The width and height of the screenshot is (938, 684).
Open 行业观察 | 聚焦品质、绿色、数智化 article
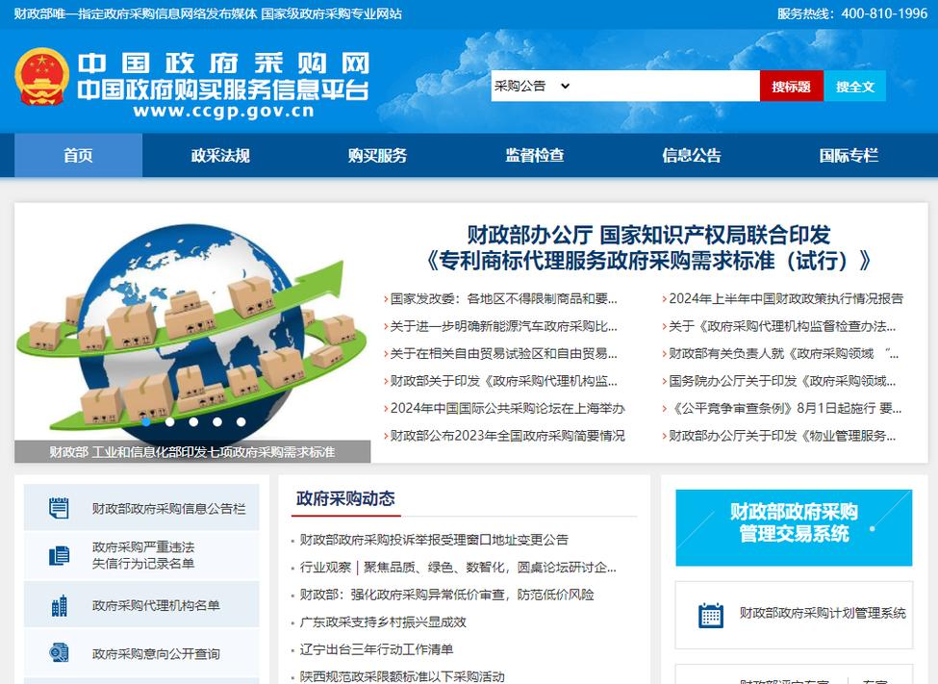(458, 568)
